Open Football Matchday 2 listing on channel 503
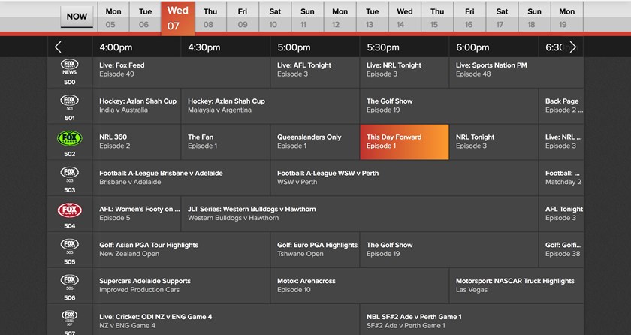Viewport: 631px width, 335px height. click(561, 178)
